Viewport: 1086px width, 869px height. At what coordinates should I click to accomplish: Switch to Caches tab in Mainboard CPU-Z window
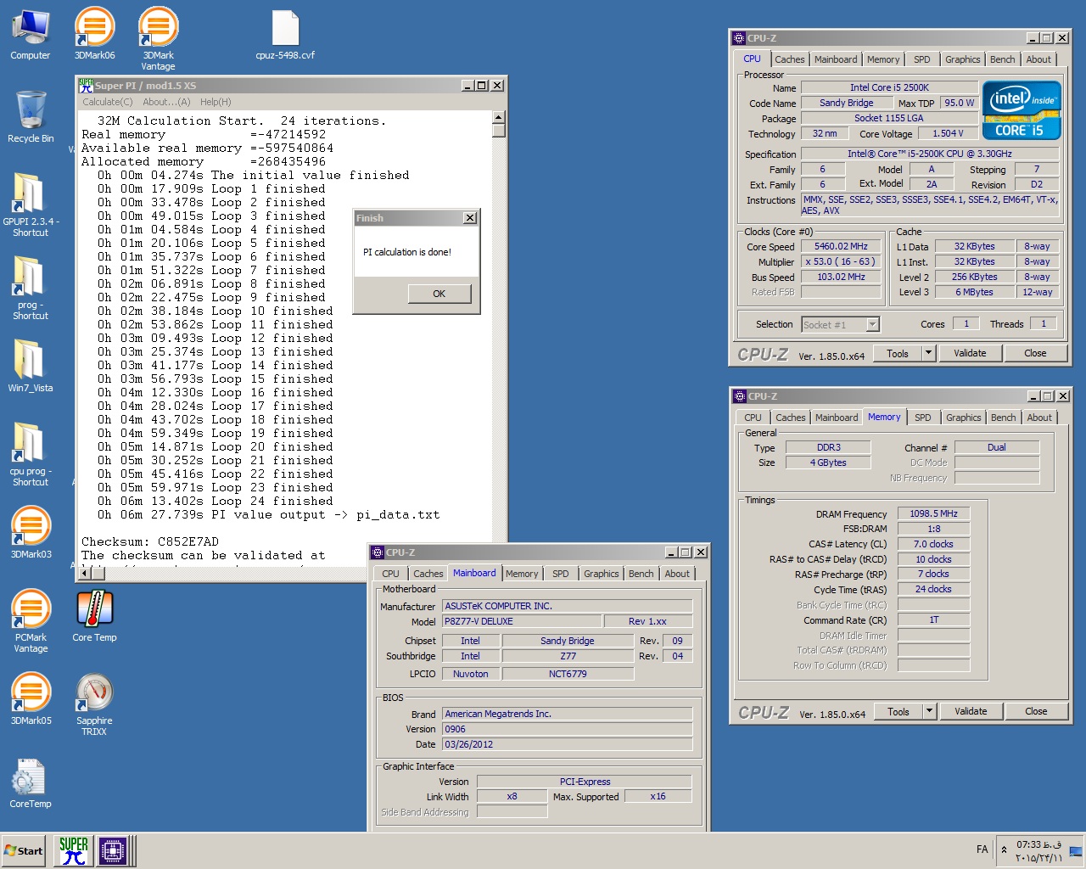click(x=428, y=574)
